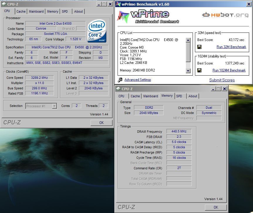Image resolution: width=253 pixels, height=213 pixels.
Task: Click the CPU List scroll up arrow
Action: pos(188,40)
